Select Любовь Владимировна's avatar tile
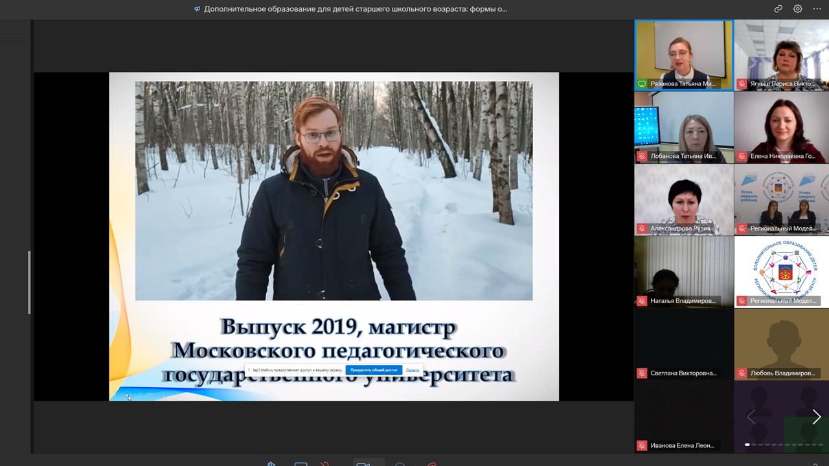The height and width of the screenshot is (466, 829). pyautogui.click(x=782, y=344)
